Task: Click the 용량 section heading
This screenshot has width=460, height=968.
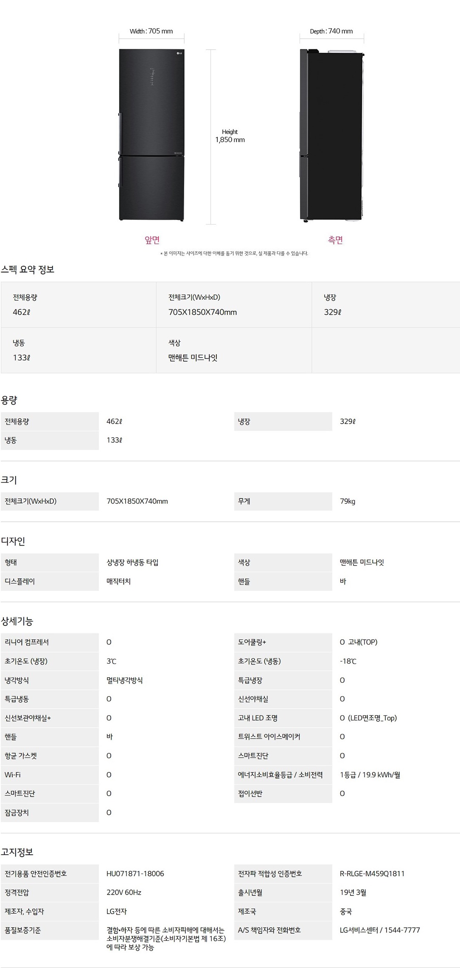Action: (x=9, y=400)
